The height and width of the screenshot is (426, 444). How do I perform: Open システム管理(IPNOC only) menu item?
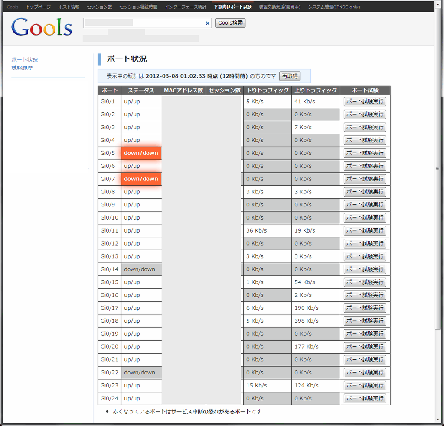[334, 7]
